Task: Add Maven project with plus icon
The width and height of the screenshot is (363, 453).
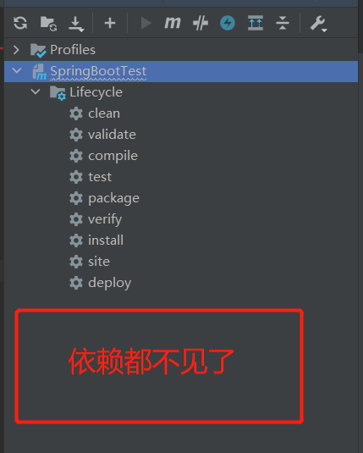Action: pyautogui.click(x=110, y=23)
